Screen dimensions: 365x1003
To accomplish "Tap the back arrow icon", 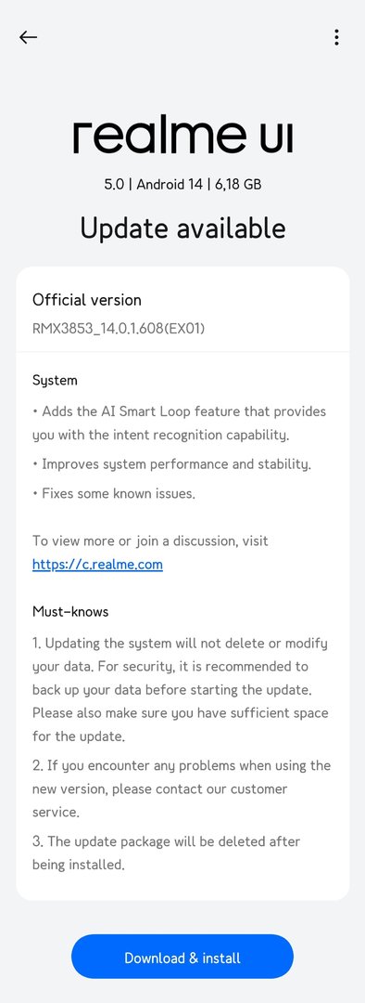I will (x=28, y=38).
